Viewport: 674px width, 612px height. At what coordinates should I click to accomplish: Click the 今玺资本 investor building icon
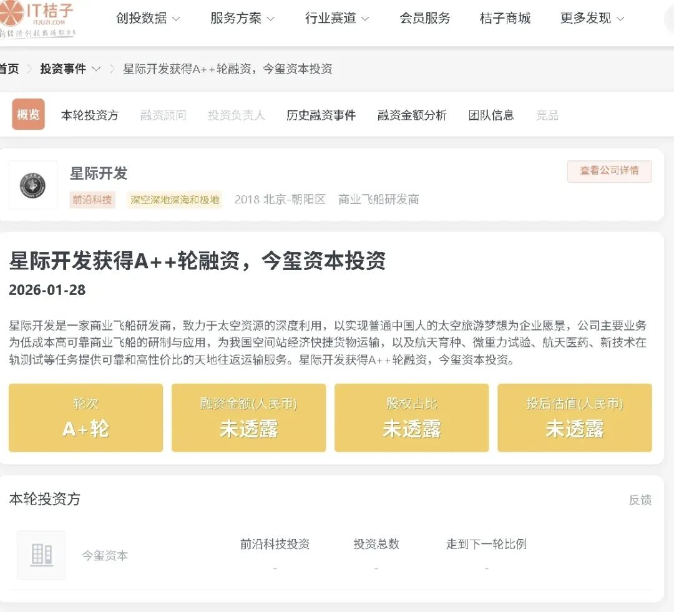click(41, 555)
